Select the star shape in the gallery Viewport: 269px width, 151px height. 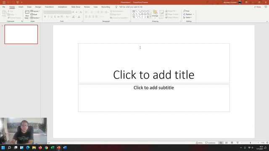(148, 17)
